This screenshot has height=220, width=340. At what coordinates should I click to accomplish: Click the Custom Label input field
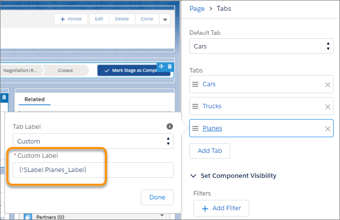93,170
